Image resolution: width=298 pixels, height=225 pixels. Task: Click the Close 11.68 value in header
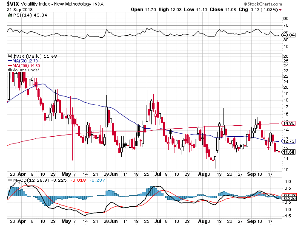(223, 9)
